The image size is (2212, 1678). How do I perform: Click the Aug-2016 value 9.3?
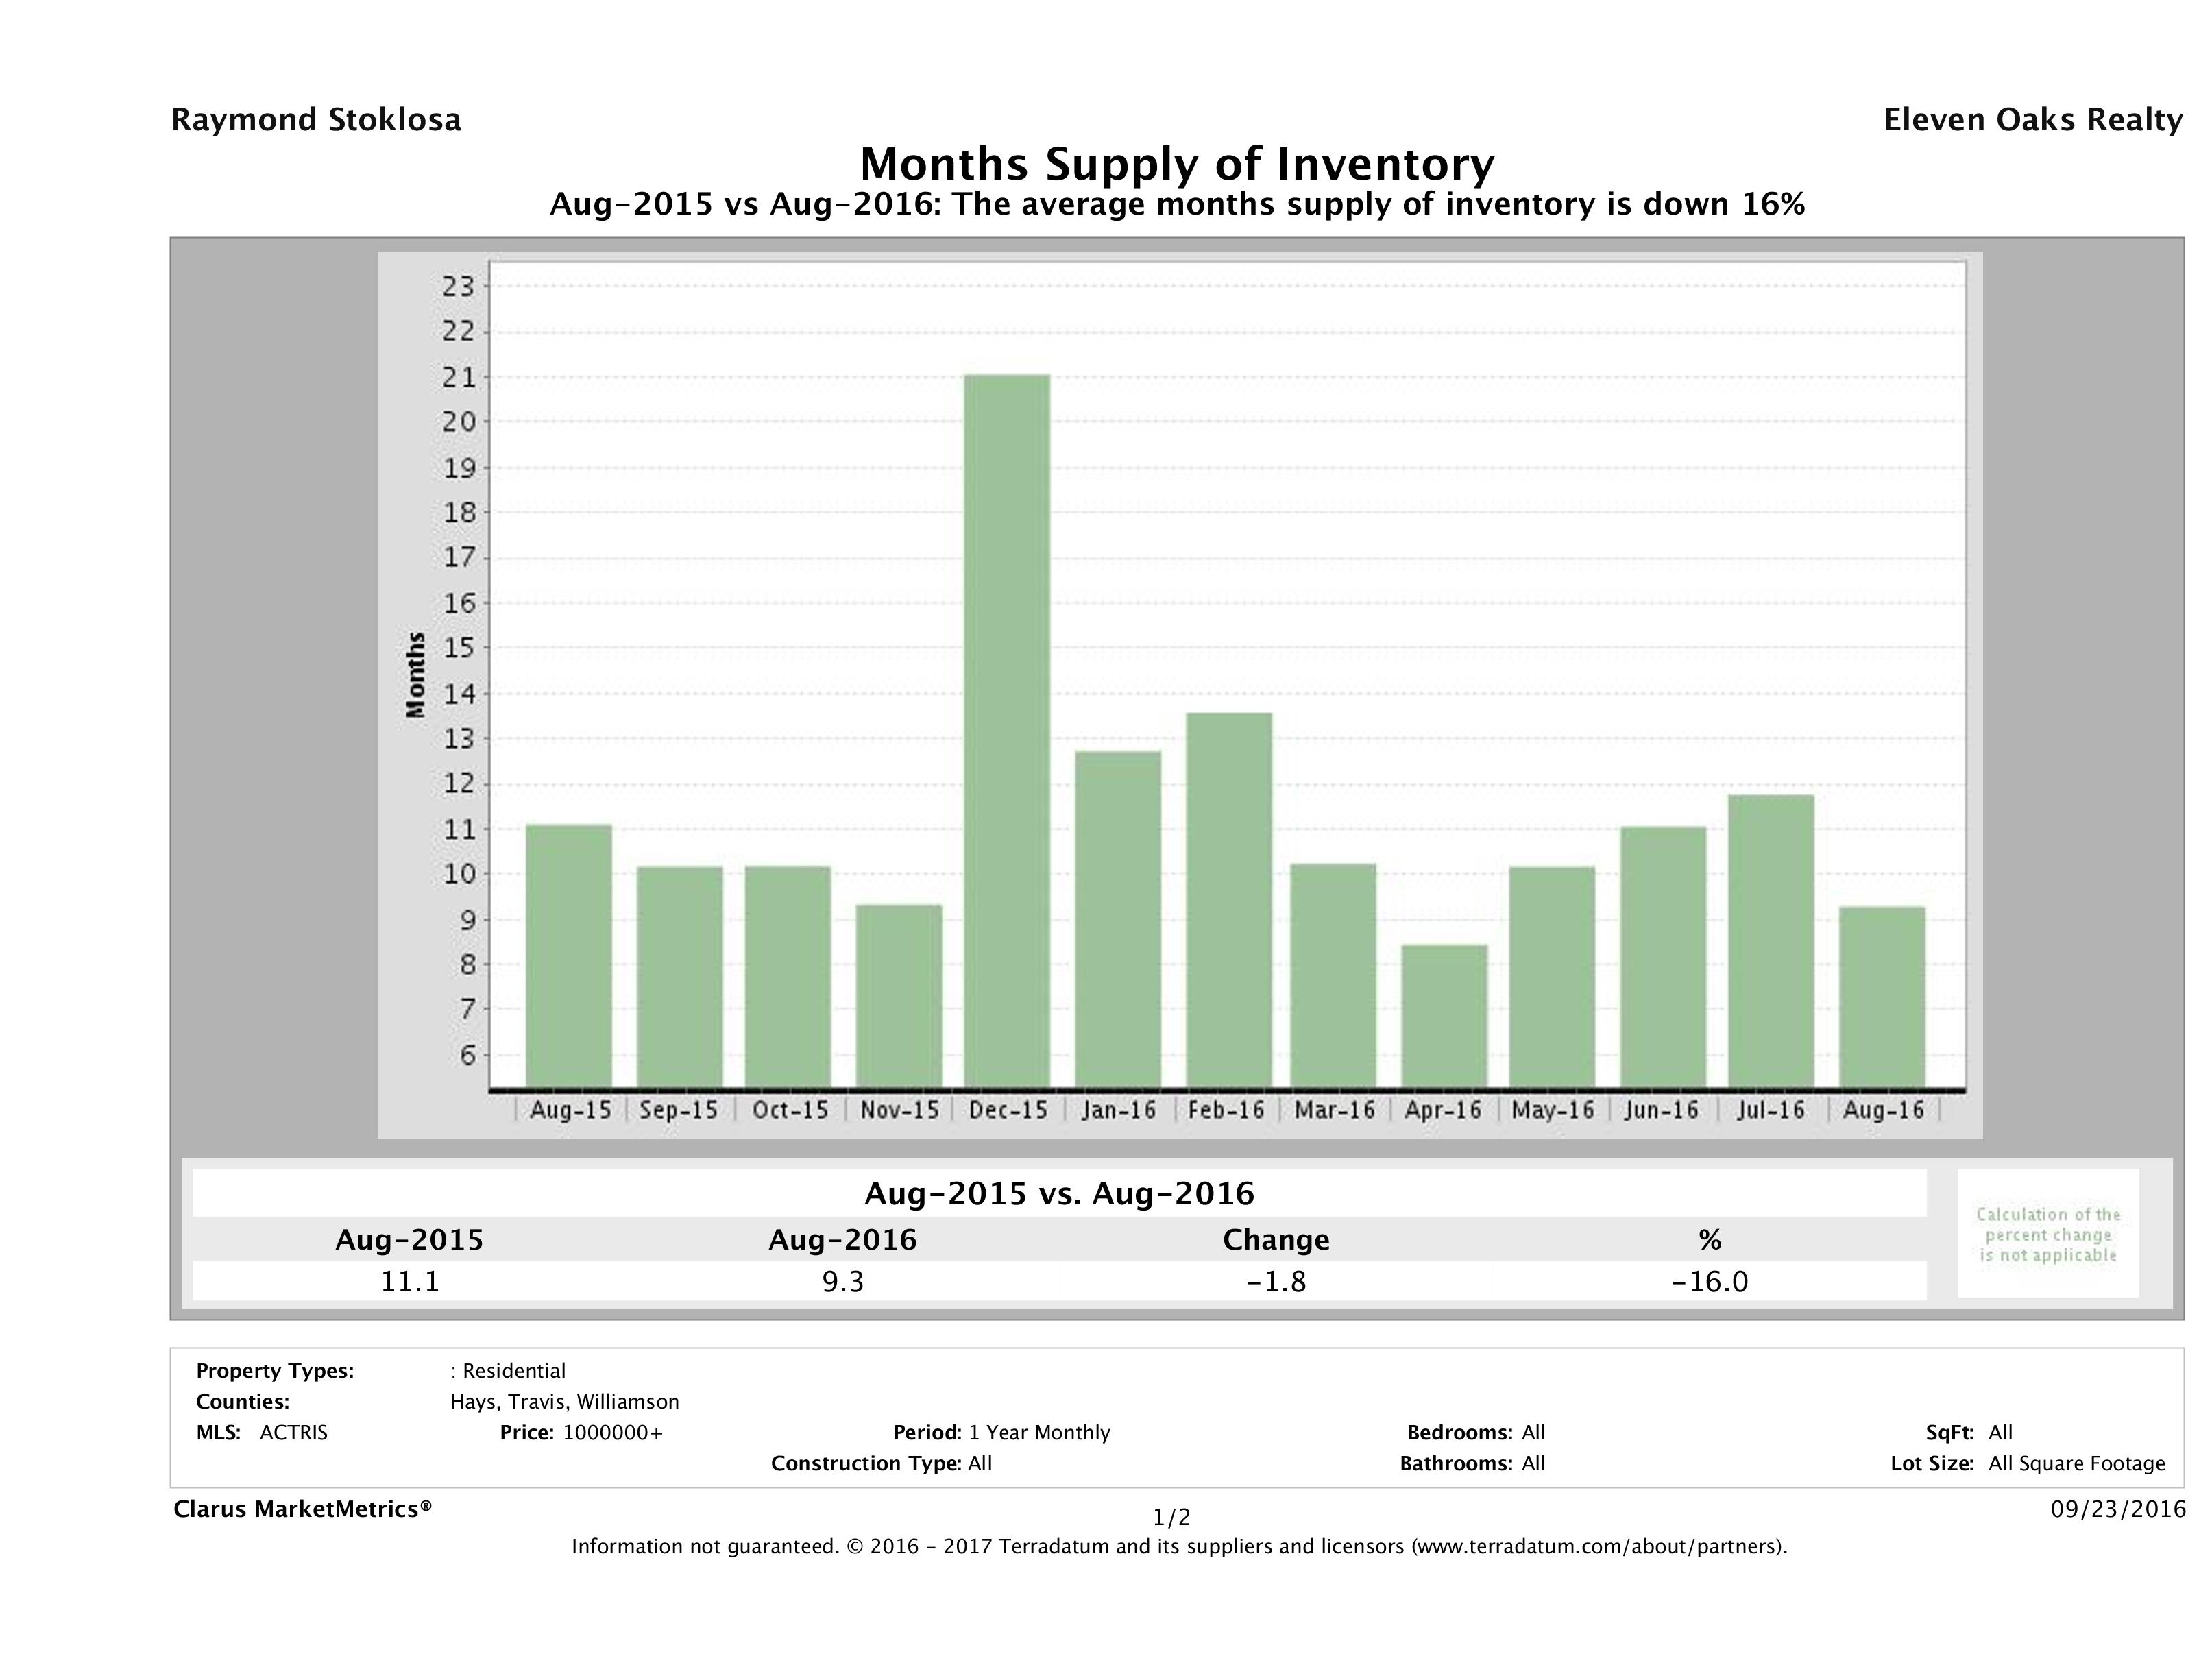[842, 1281]
